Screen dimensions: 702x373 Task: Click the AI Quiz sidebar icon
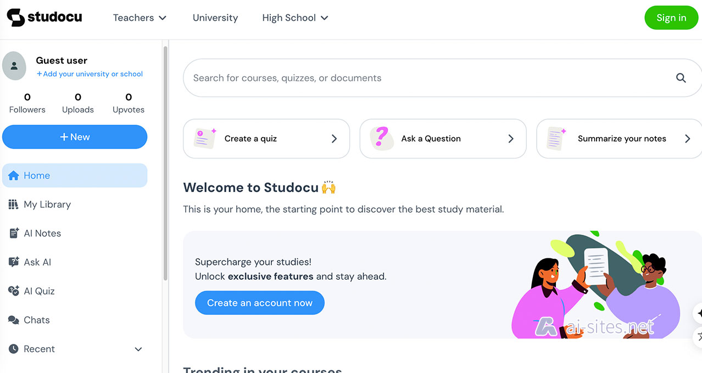(14, 291)
